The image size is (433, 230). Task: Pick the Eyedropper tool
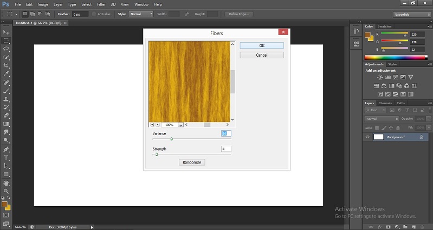7,73
